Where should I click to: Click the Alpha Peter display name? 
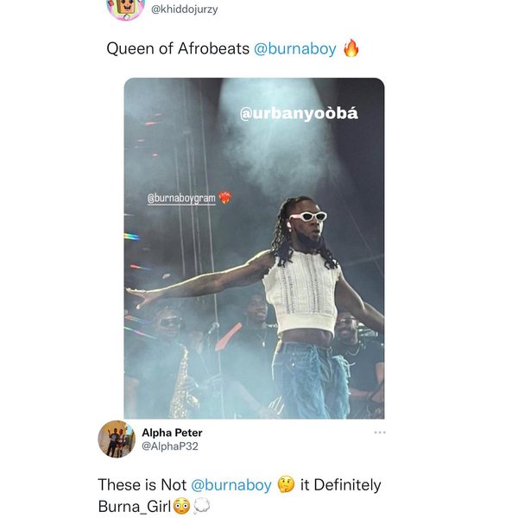point(172,432)
